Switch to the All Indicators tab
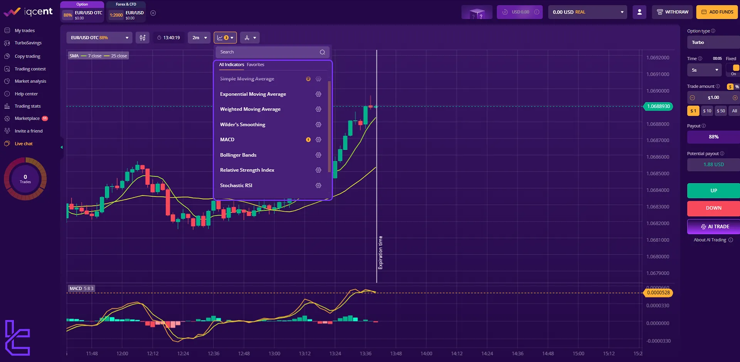 click(x=231, y=65)
